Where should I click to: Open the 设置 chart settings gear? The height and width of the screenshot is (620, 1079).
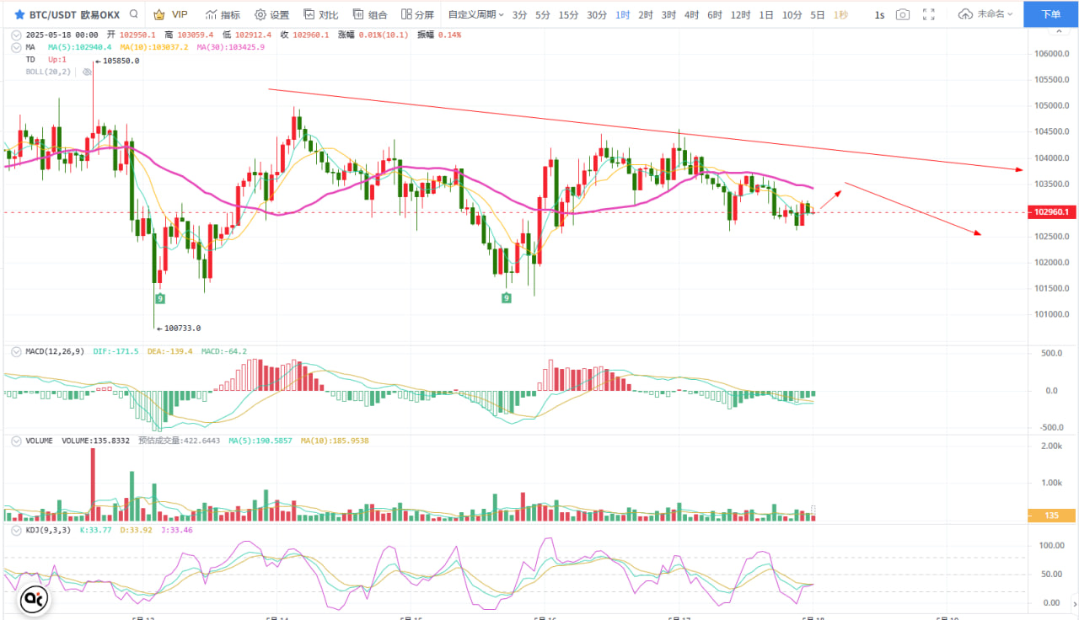(271, 14)
